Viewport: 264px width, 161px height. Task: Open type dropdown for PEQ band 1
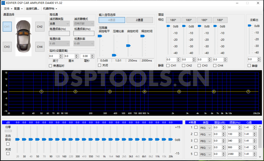tap(205, 128)
